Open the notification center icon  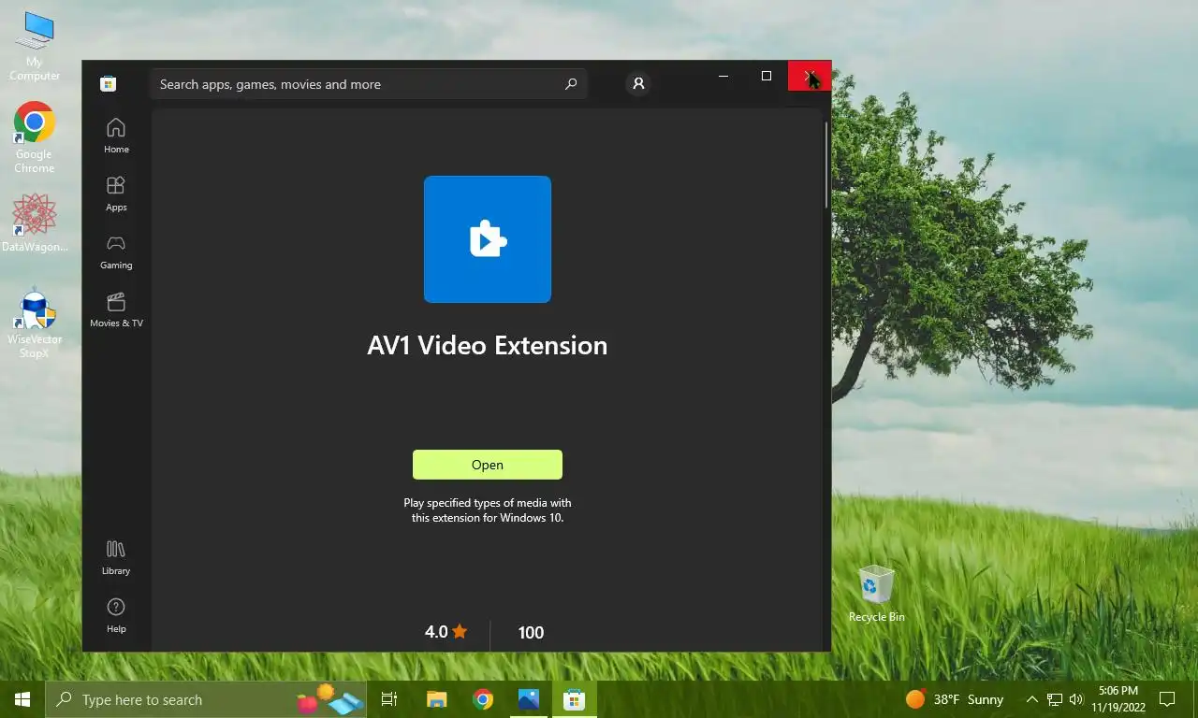coord(1167,699)
